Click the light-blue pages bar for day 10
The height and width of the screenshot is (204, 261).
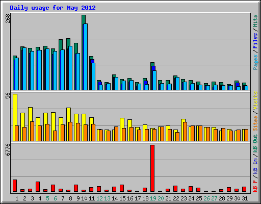click(86, 57)
